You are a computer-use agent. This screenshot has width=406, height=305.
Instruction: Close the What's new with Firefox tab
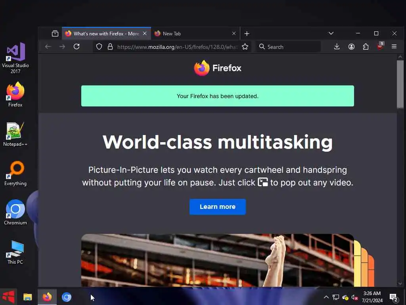pos(145,33)
